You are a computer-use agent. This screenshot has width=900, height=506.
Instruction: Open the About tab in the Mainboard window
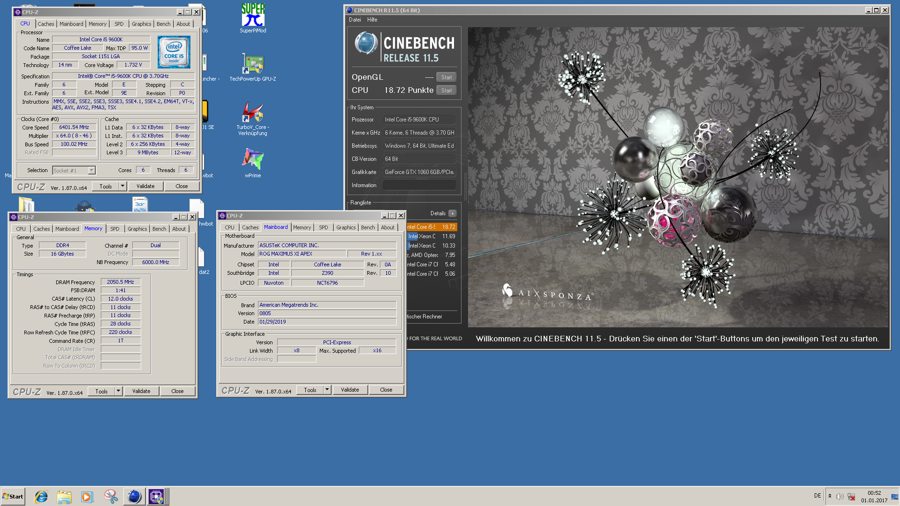click(x=388, y=227)
